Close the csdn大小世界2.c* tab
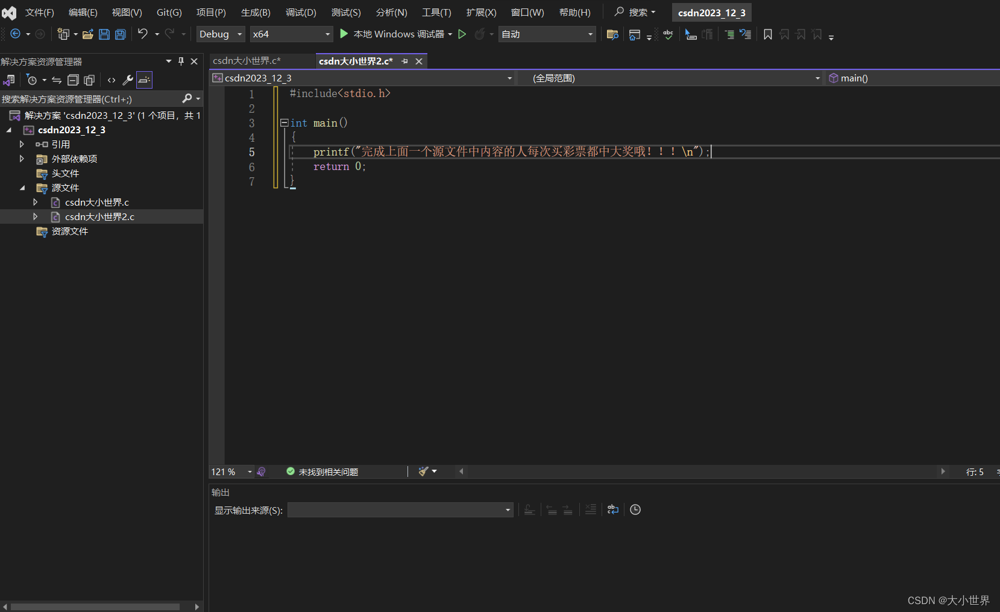 [x=419, y=62]
